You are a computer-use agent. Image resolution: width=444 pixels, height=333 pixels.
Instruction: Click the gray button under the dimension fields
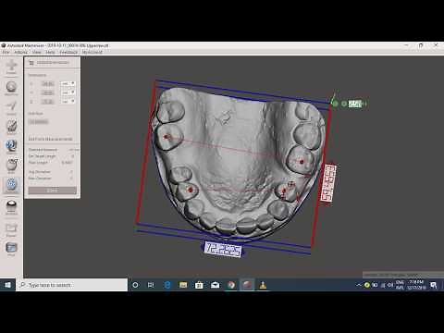[39, 122]
